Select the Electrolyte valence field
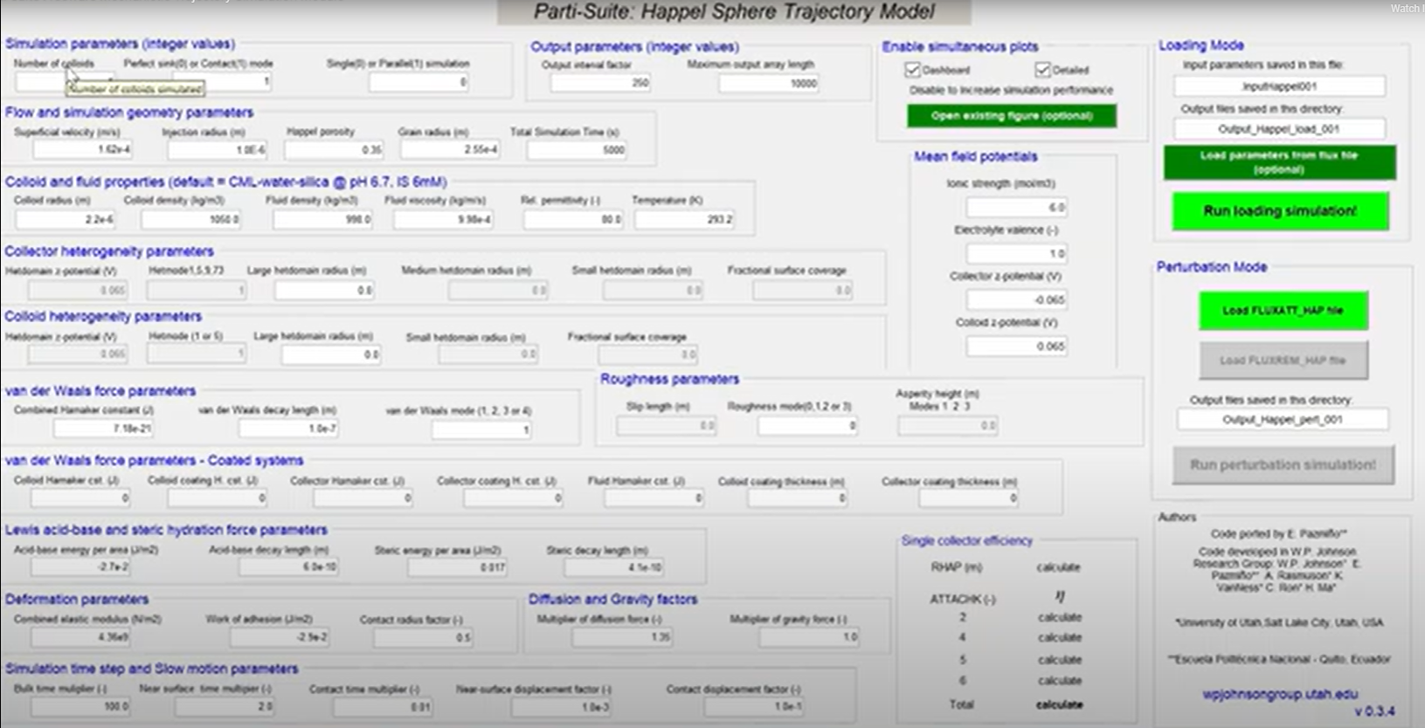The width and height of the screenshot is (1425, 728). pyautogui.click(x=1017, y=254)
